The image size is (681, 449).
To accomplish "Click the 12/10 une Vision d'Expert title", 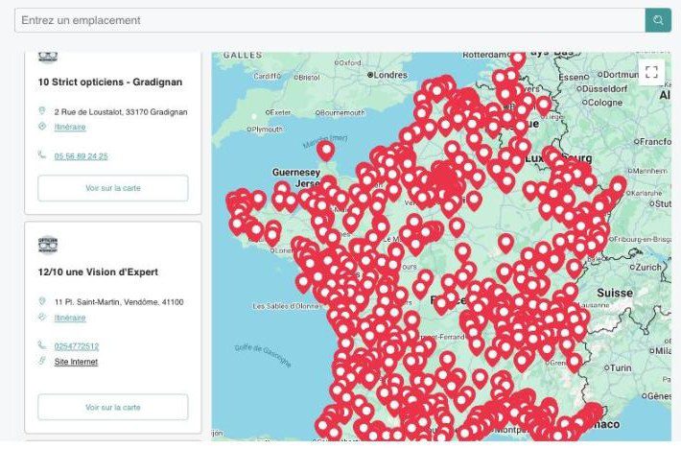I will [98, 272].
